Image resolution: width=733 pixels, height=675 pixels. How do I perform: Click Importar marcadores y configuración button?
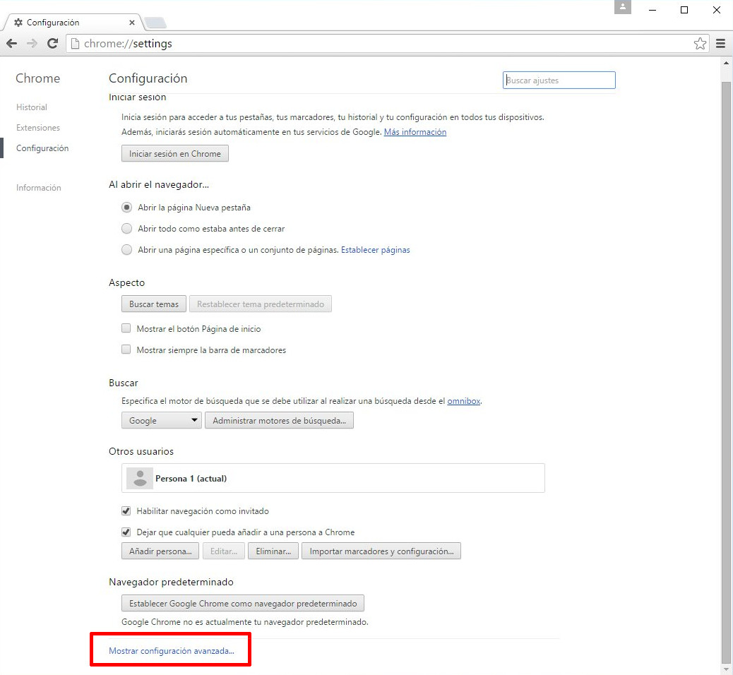(x=381, y=551)
